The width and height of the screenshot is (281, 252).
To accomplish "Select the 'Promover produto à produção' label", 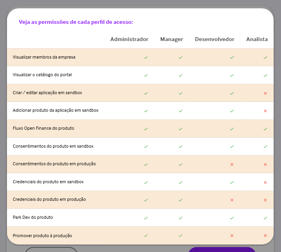I will 43,236.
